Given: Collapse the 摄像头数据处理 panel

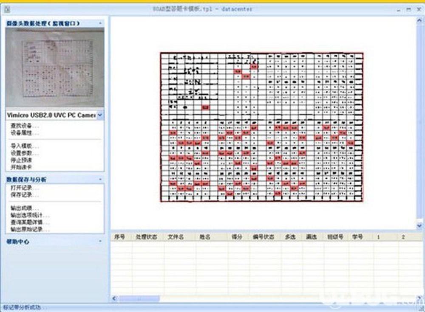Looking at the screenshot, I should (100, 23).
